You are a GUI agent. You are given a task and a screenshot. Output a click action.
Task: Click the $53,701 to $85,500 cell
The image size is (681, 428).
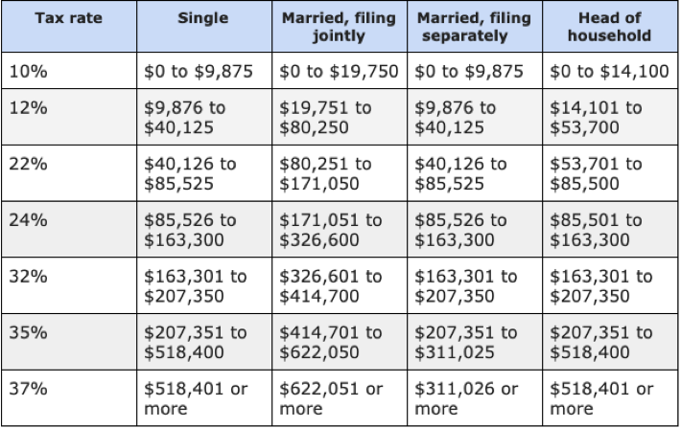(x=610, y=173)
